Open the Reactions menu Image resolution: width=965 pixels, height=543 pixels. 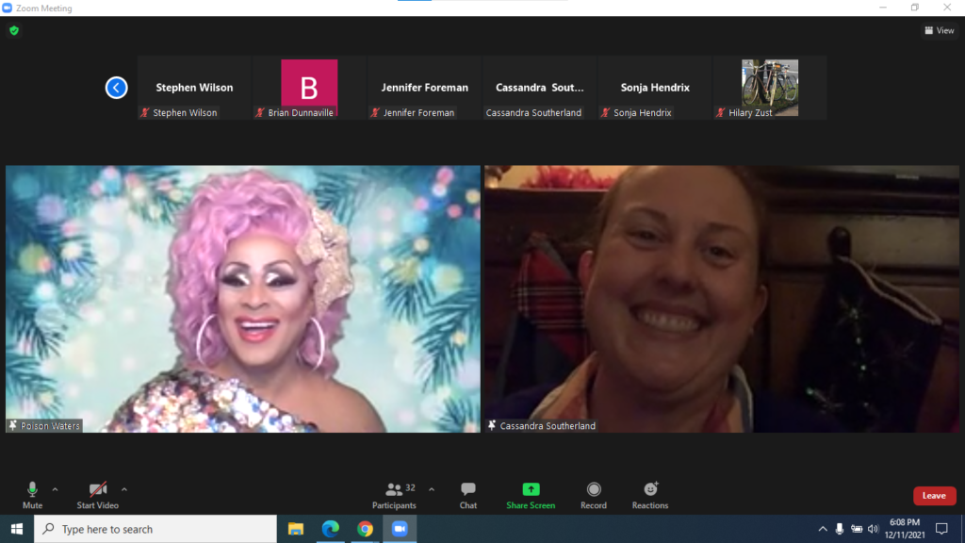[x=650, y=495]
